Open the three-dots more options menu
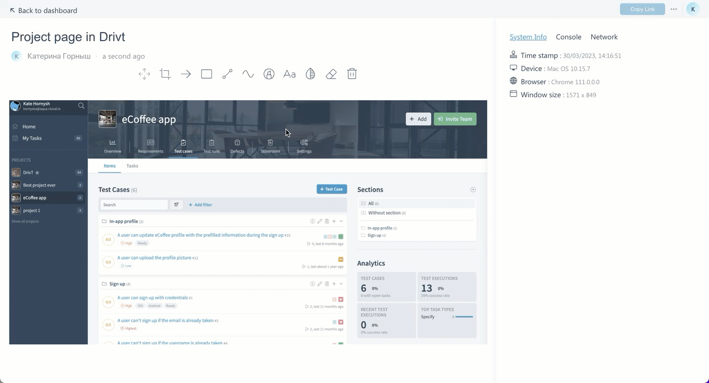709x383 pixels. 674,10
